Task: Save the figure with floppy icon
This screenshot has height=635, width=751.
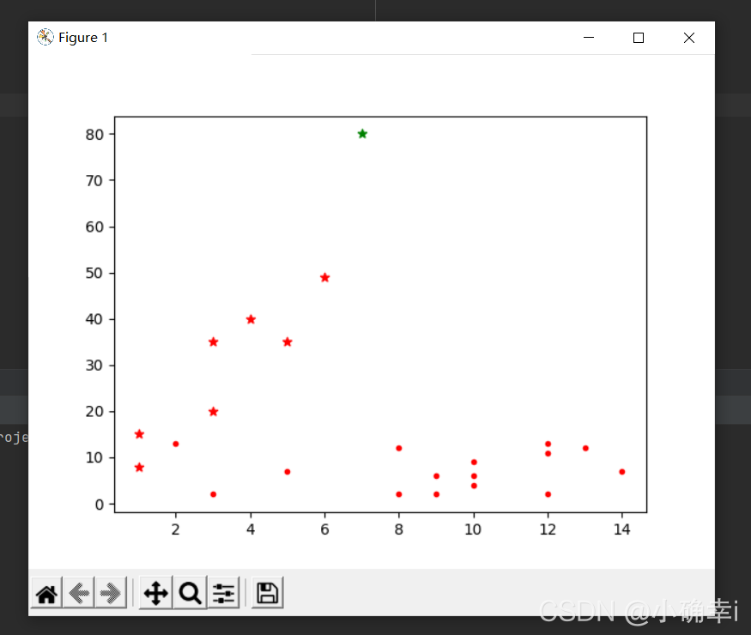Action: click(267, 593)
